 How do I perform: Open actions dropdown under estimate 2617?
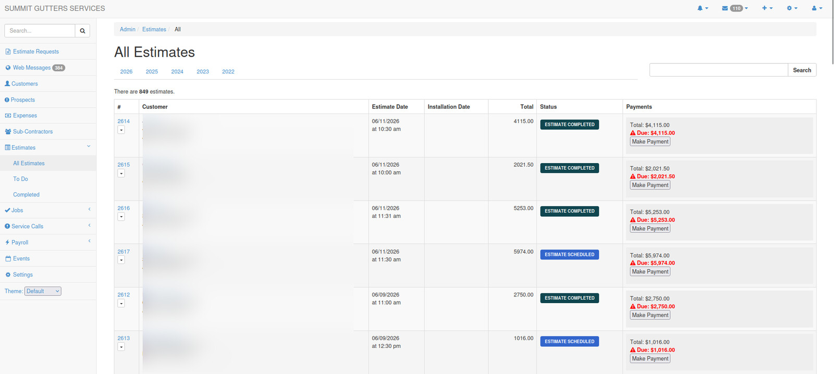pyautogui.click(x=121, y=260)
